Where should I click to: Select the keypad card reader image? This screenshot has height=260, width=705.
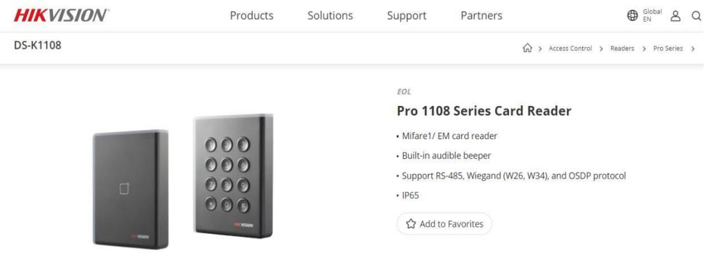(233, 176)
